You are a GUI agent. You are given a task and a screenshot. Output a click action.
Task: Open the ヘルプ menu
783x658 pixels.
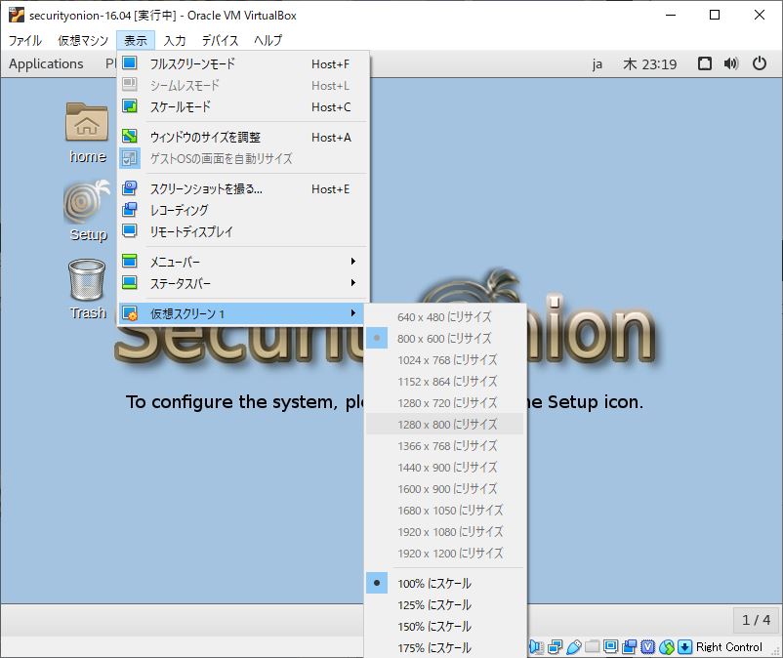pos(268,40)
